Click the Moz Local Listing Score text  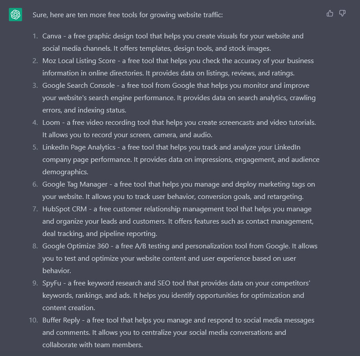[x=79, y=61]
